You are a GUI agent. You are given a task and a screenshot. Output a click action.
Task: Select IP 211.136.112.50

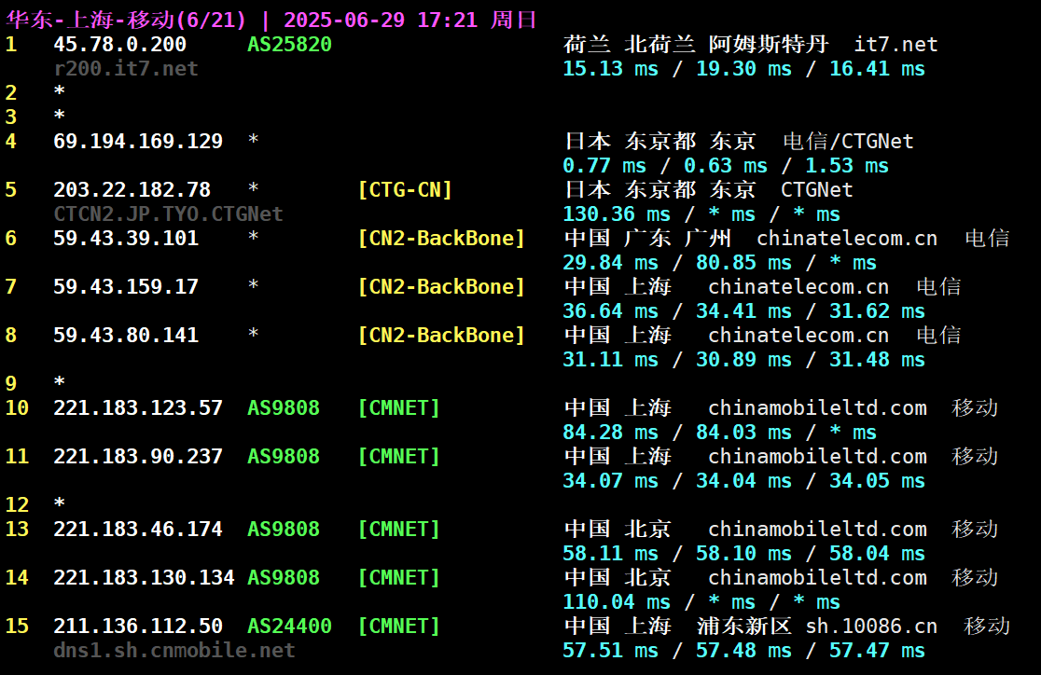(x=138, y=626)
